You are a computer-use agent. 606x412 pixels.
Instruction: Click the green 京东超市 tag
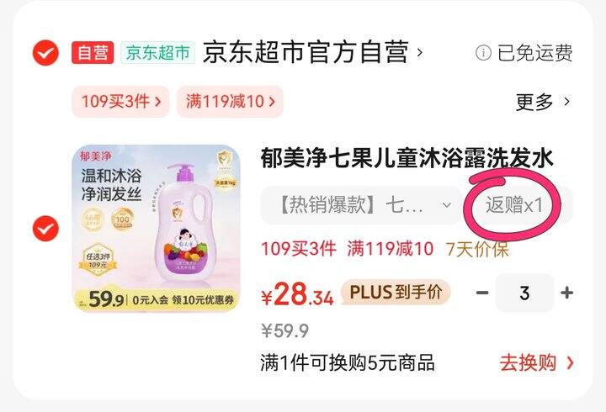pyautogui.click(x=157, y=52)
